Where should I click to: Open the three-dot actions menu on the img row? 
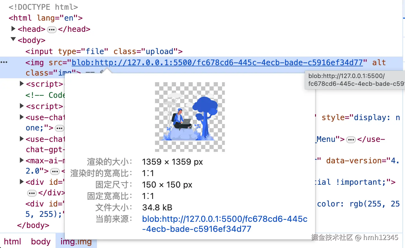point(4,62)
